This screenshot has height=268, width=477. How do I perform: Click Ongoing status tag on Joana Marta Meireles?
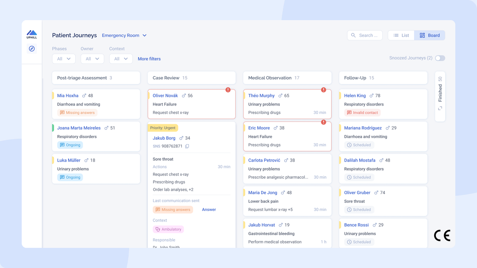pos(70,145)
